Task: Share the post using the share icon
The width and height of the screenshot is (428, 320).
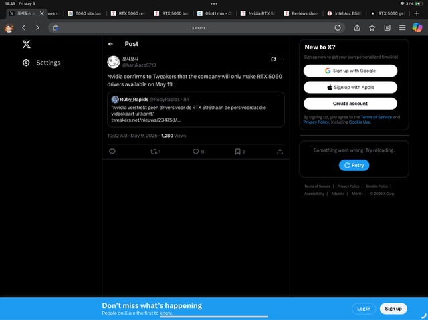Action: point(280,152)
